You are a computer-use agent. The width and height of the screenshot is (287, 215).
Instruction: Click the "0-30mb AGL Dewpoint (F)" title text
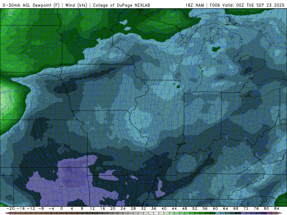point(31,5)
